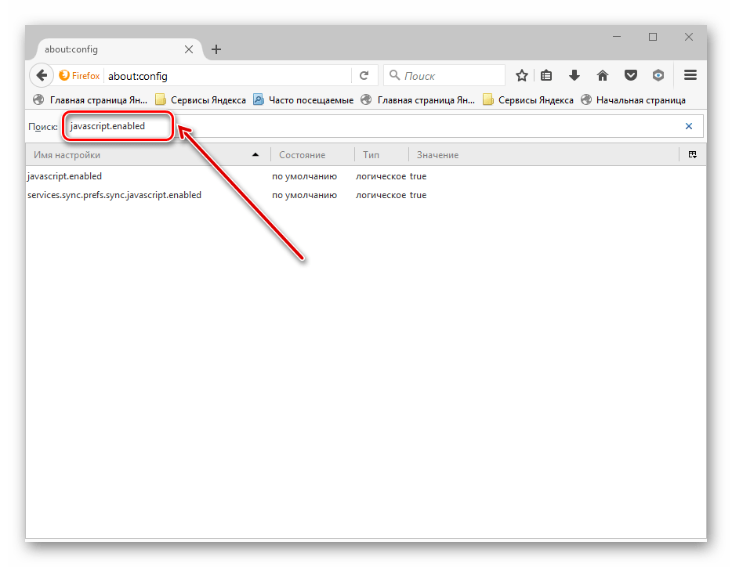732x567 pixels.
Task: Click the back navigation arrow
Action: [x=42, y=76]
